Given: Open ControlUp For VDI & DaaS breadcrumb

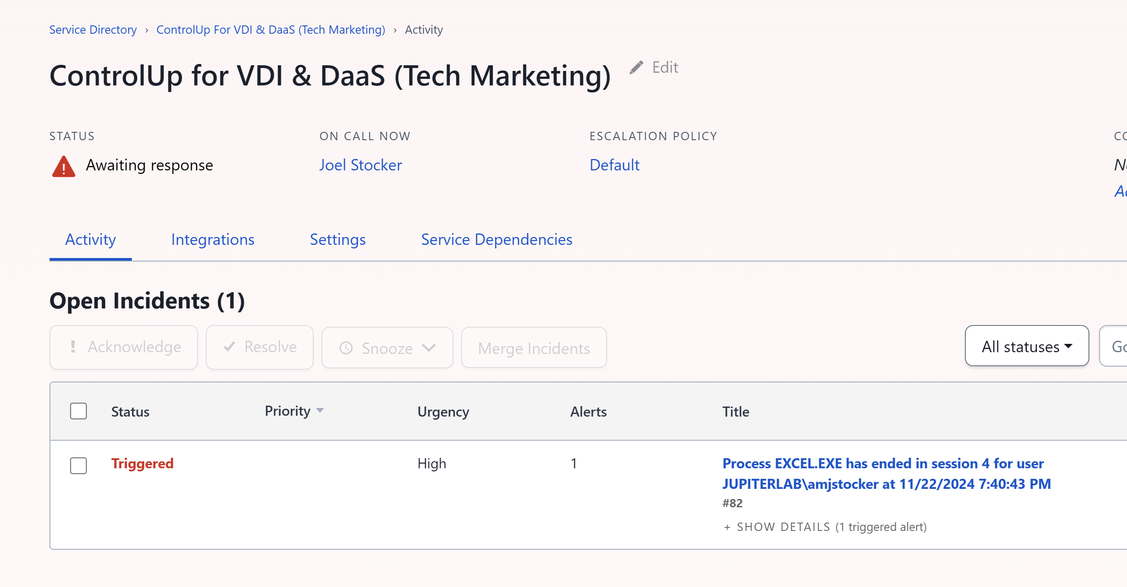Looking at the screenshot, I should tap(271, 30).
